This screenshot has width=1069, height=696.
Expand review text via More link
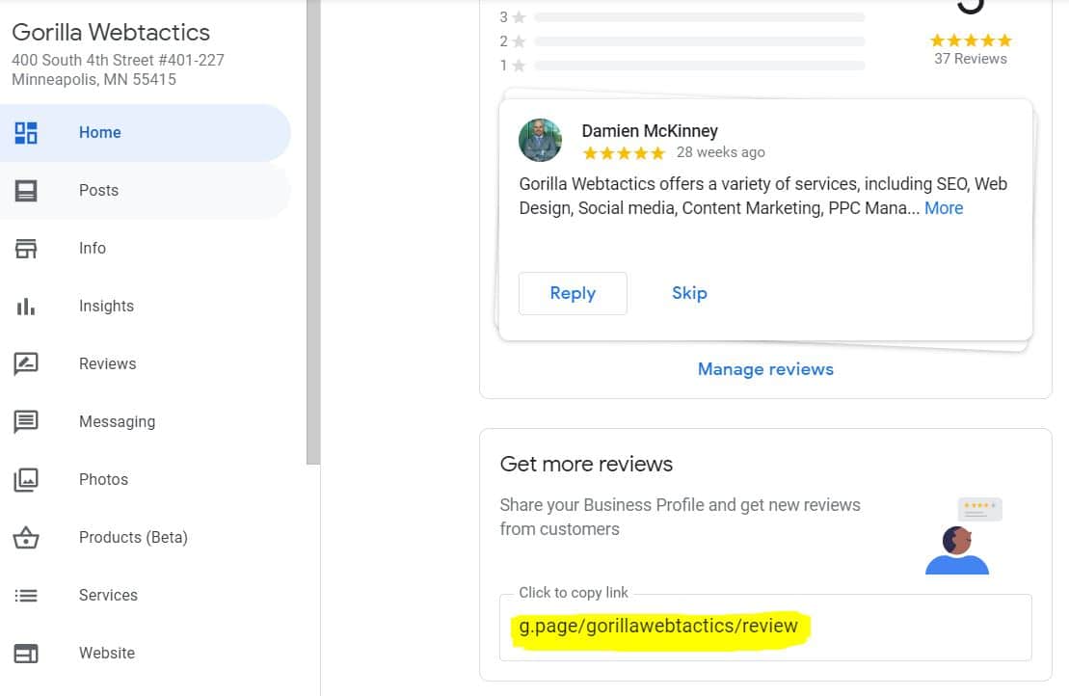(944, 208)
